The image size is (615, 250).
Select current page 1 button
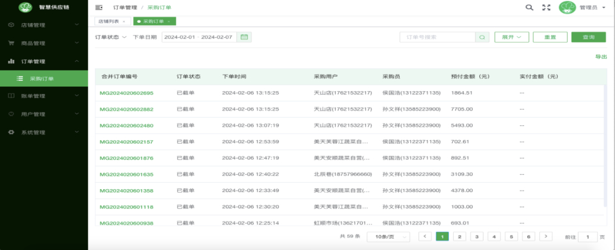(442, 236)
